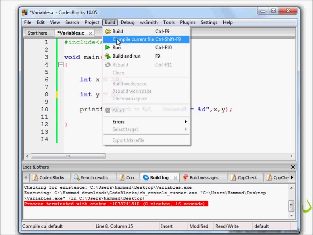The height and width of the screenshot is (235, 313).
Task: Click 'Read/Write' in the status bar
Action: pyautogui.click(x=227, y=226)
